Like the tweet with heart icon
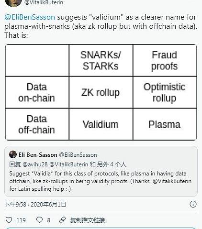 click(x=9, y=220)
